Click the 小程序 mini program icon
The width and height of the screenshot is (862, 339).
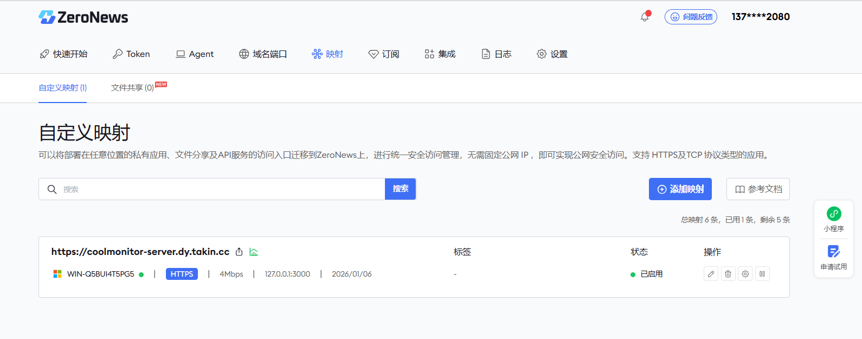(834, 214)
